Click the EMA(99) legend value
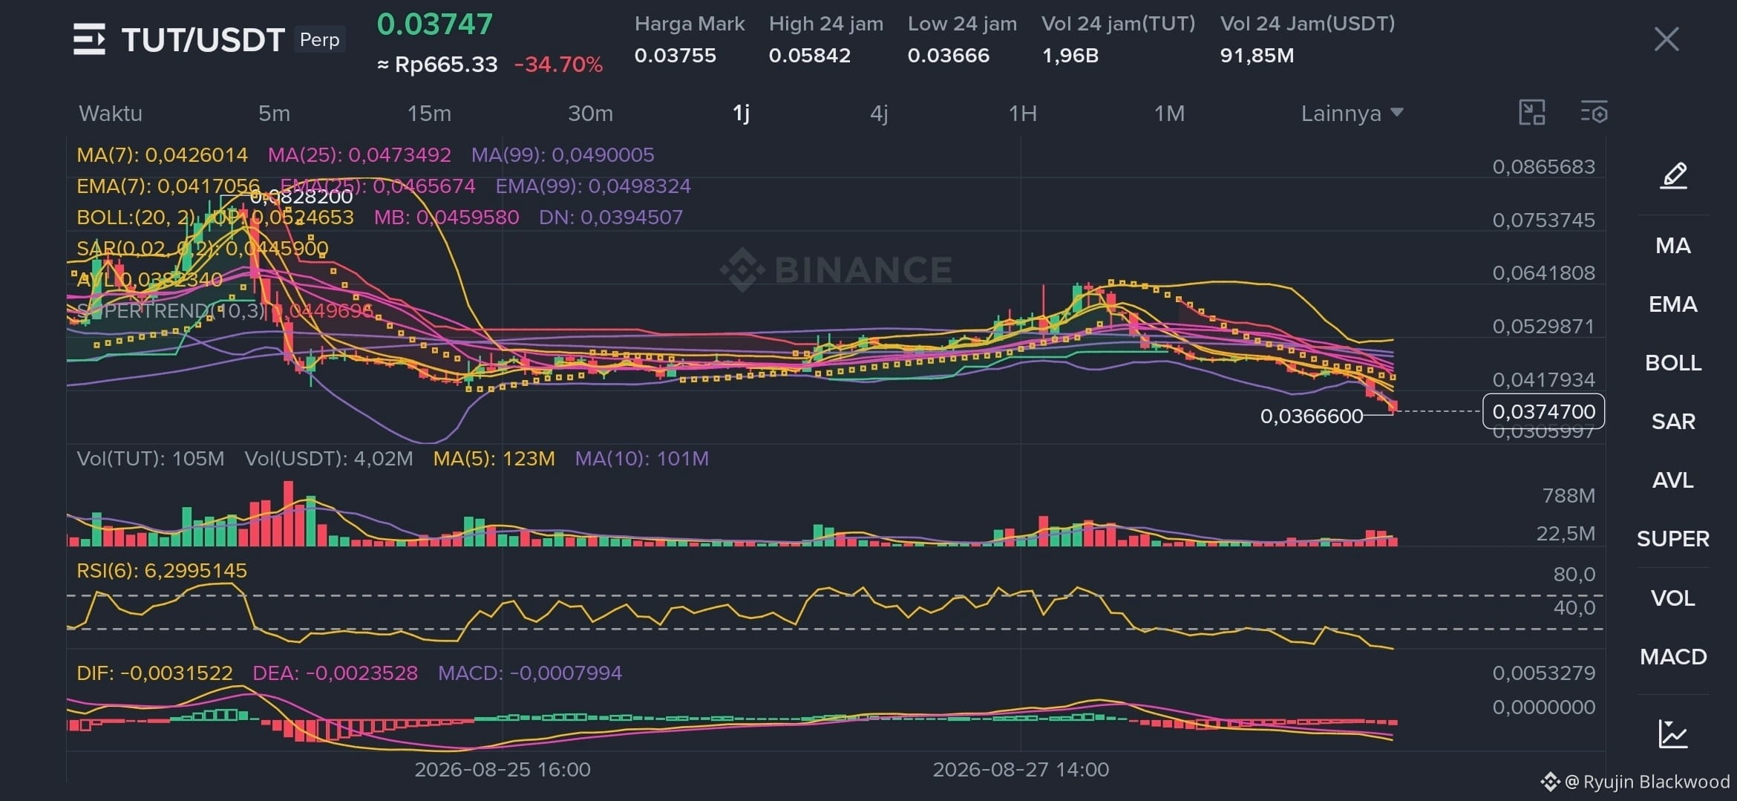The image size is (1737, 801). (x=593, y=186)
